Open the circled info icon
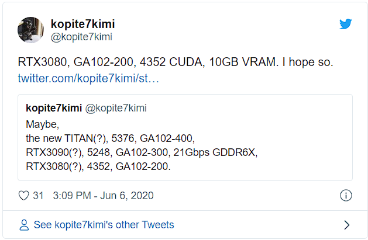368x240 pixels. click(x=346, y=195)
